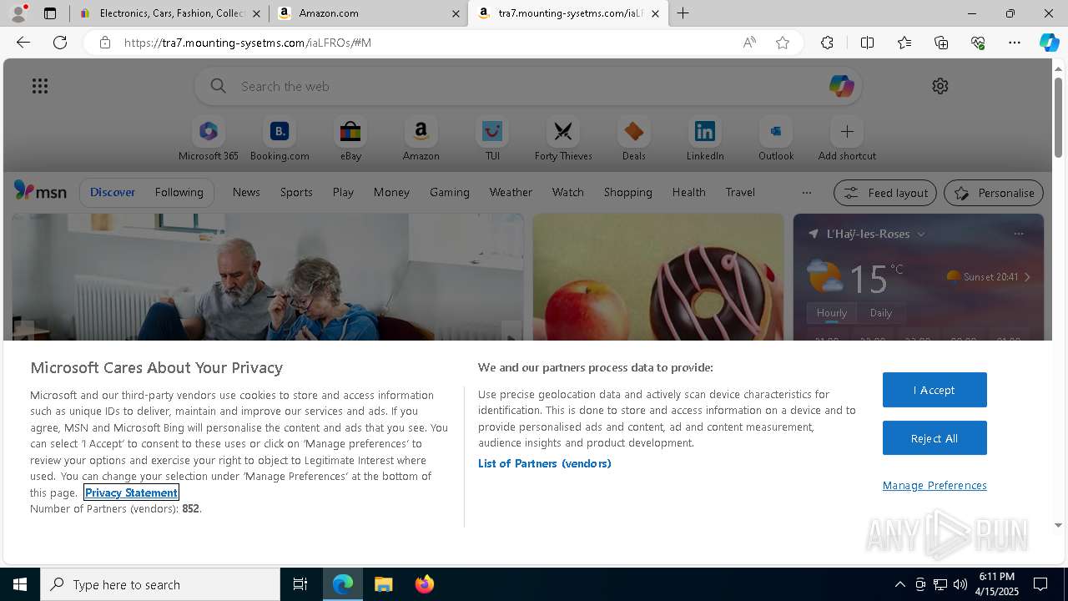Click the browser back arrow
The image size is (1068, 601).
coord(23,43)
